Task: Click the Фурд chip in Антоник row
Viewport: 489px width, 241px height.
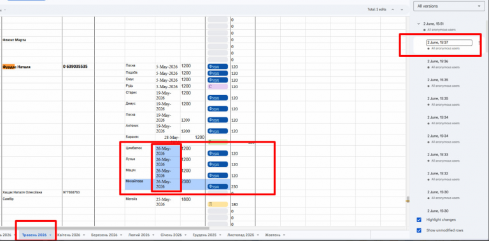Action: click(x=218, y=131)
